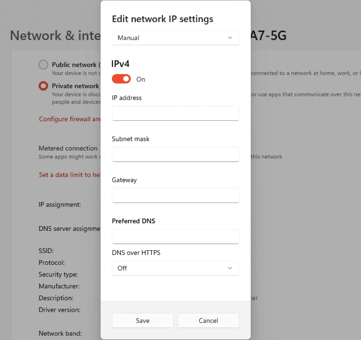361x340 pixels.
Task: Click the Save button
Action: click(142, 320)
